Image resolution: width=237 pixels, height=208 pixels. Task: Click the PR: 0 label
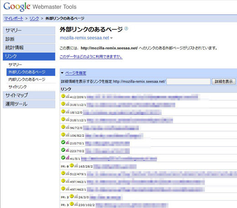(65, 166)
